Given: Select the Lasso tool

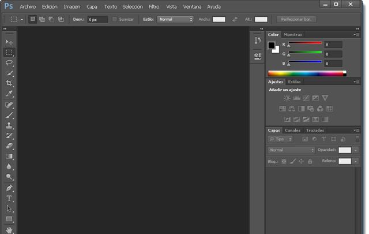Looking at the screenshot, I should [x=9, y=62].
